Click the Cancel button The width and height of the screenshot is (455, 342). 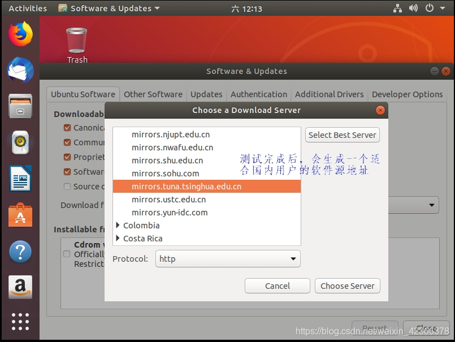(x=278, y=286)
